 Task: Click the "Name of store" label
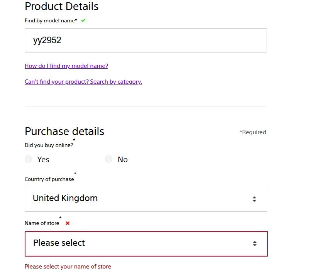coord(42,223)
